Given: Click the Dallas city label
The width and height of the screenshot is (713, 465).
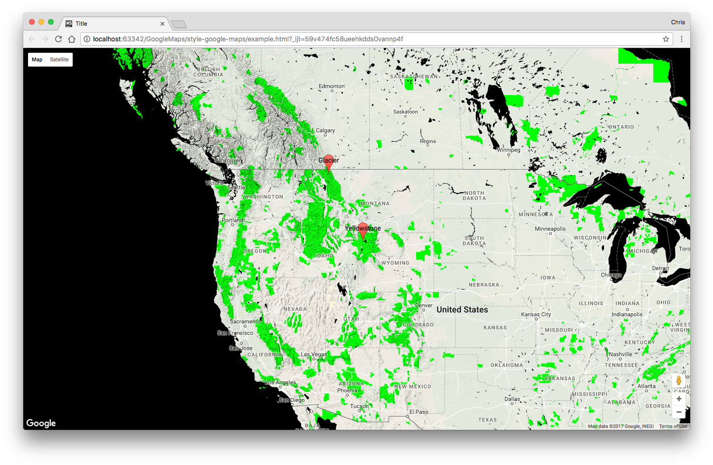Looking at the screenshot, I should pos(512,399).
